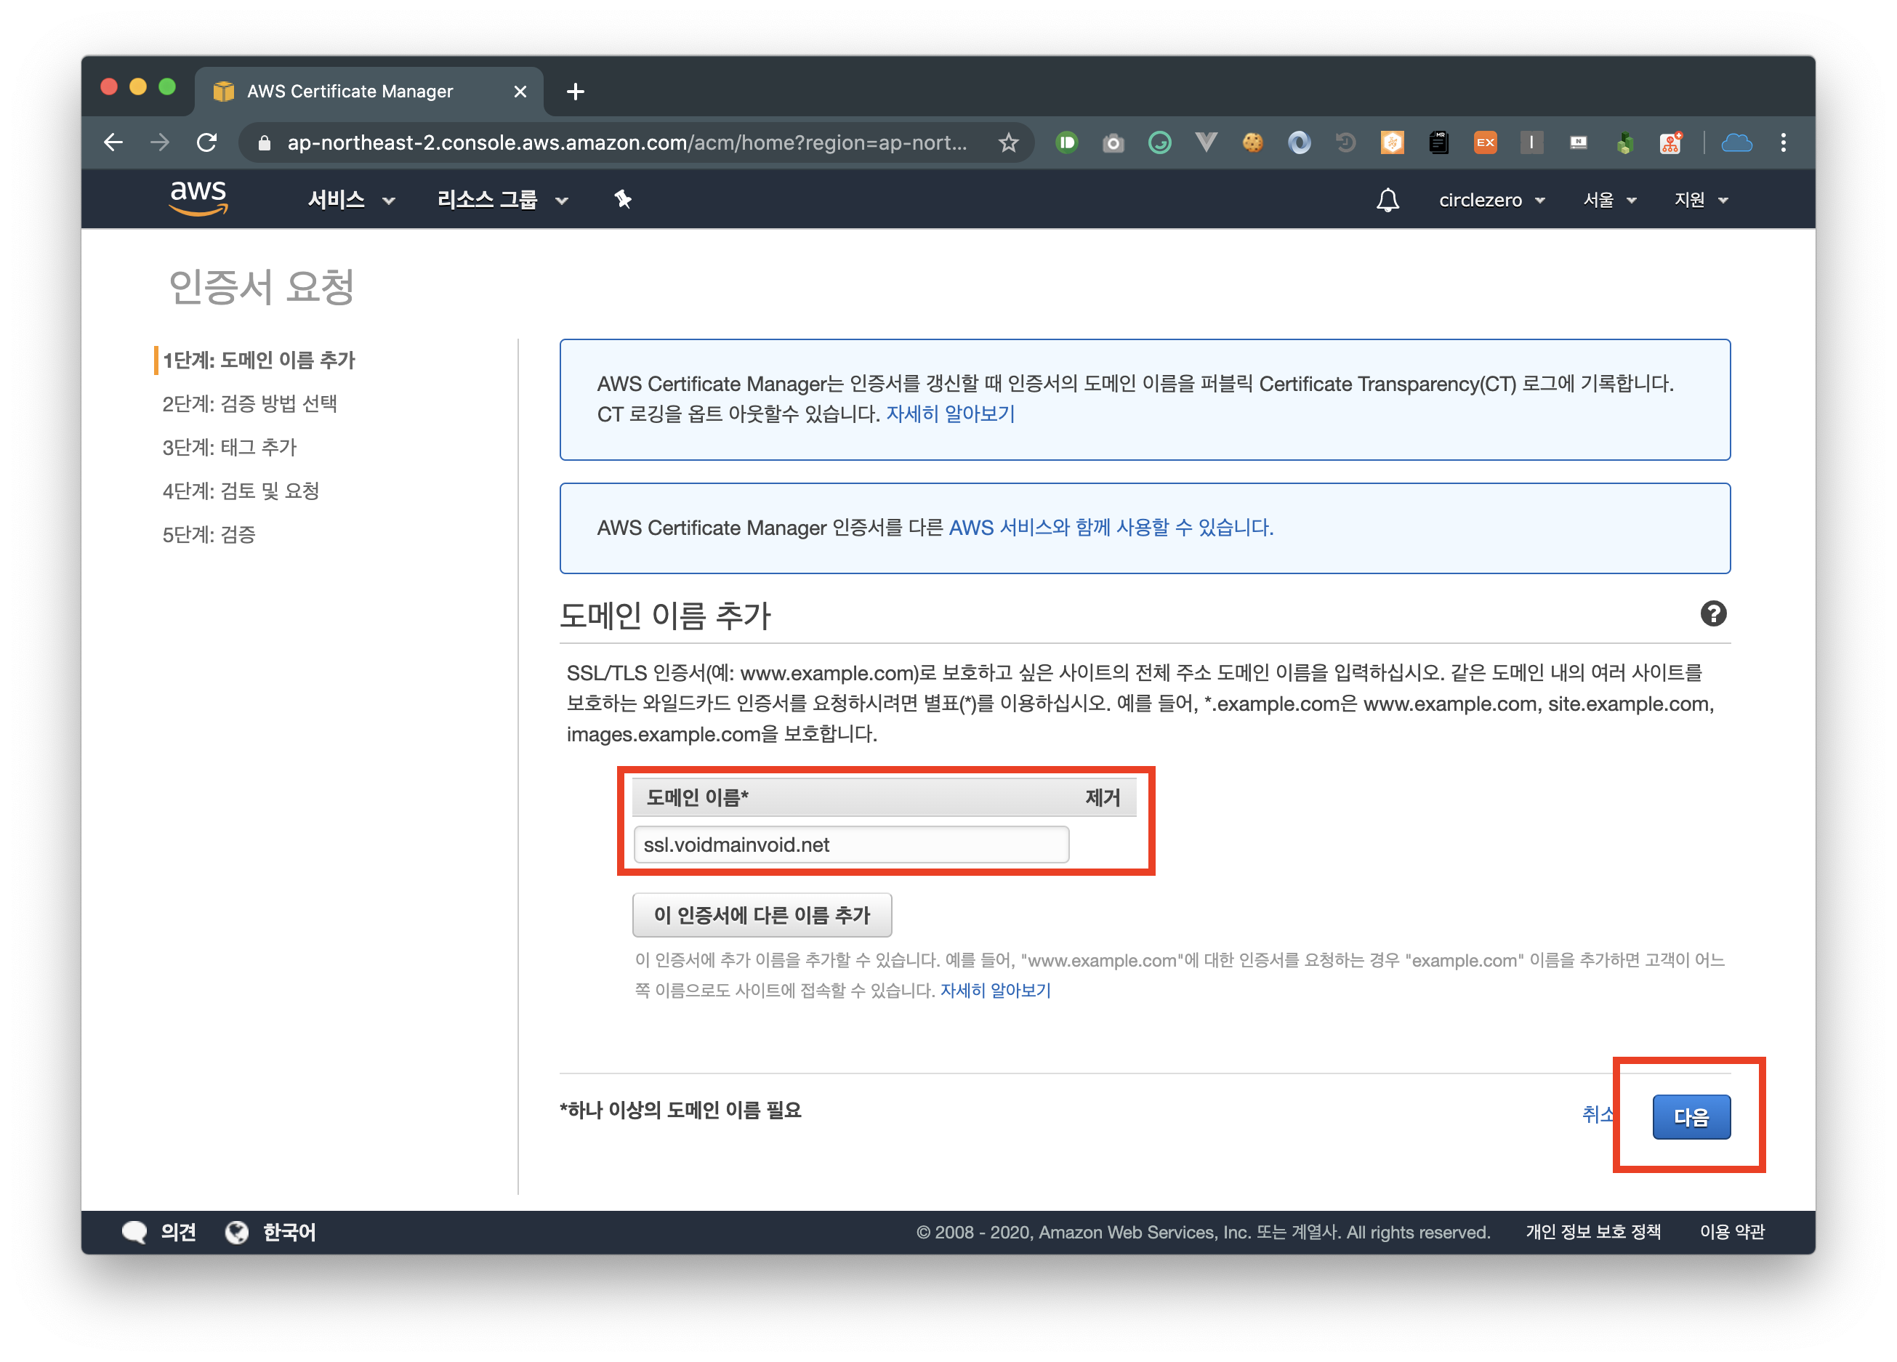1897x1362 pixels.
Task: Select step 4 검토 및 요청
Action: [241, 491]
